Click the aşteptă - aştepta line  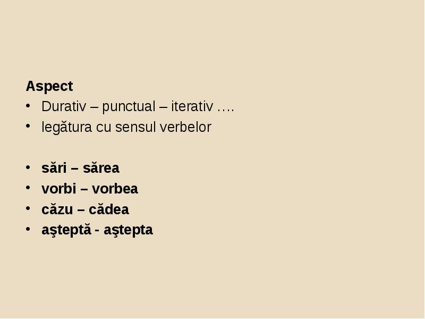tap(97, 230)
